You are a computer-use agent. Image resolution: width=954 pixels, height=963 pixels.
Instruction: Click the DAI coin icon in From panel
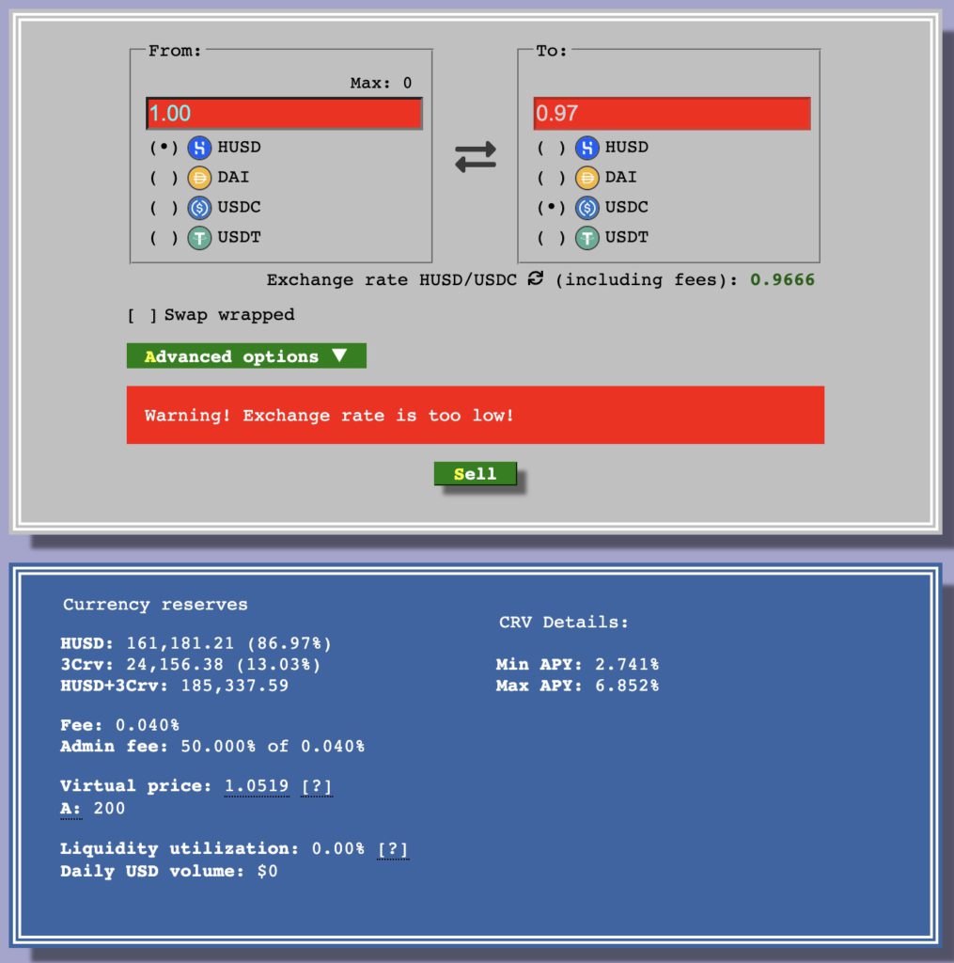[x=199, y=178]
